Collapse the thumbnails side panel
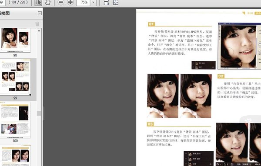The height and width of the screenshot is (166, 261). [x=40, y=13]
